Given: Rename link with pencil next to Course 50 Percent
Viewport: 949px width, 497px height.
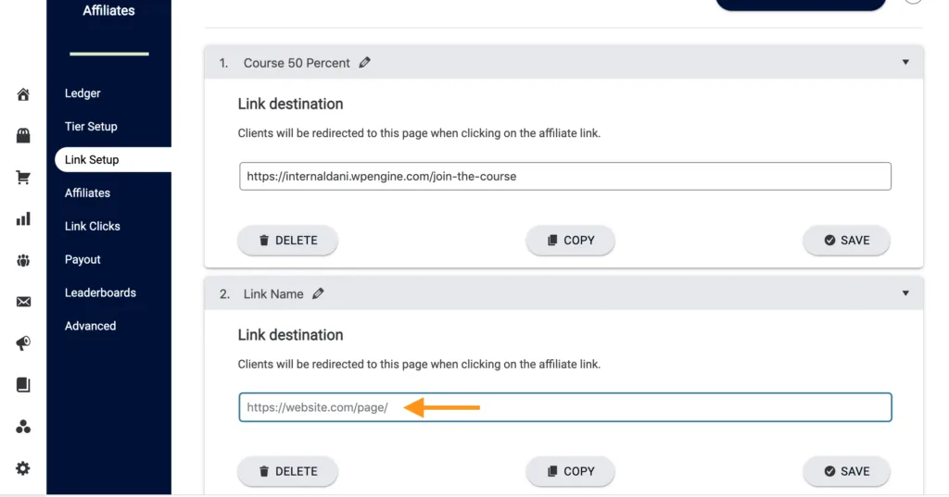Looking at the screenshot, I should pyautogui.click(x=364, y=62).
